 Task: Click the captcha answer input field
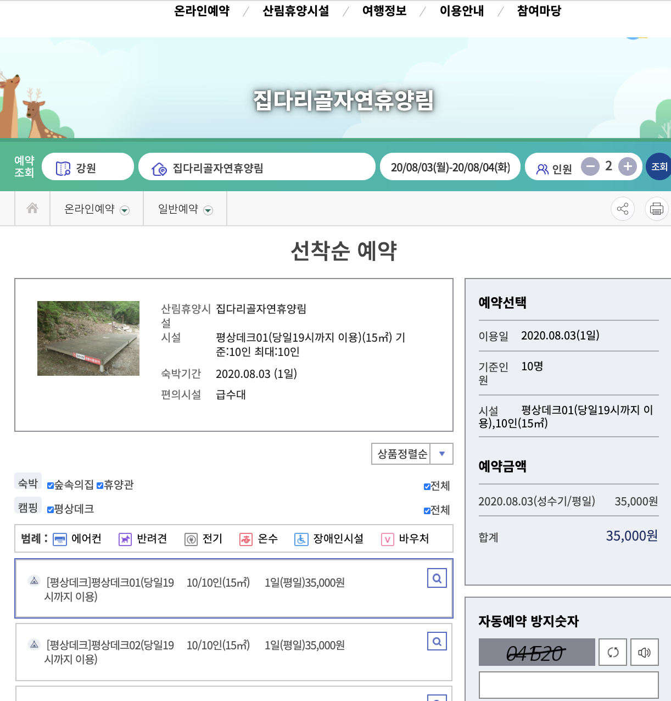(569, 685)
